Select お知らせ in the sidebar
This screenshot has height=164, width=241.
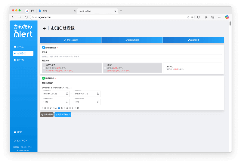point(23,53)
